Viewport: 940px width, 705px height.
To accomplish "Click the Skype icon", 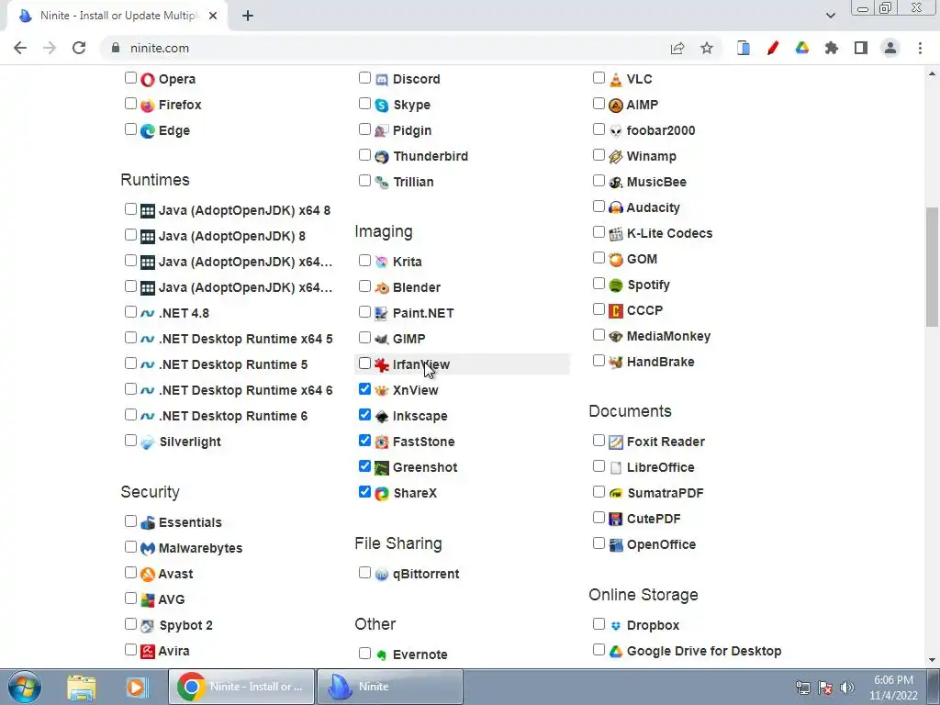I will 382,105.
